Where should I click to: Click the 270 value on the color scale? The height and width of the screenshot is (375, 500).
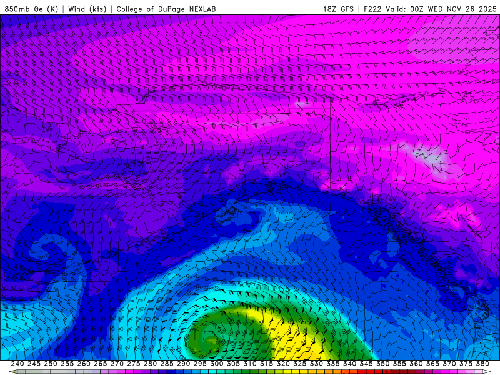click(117, 364)
